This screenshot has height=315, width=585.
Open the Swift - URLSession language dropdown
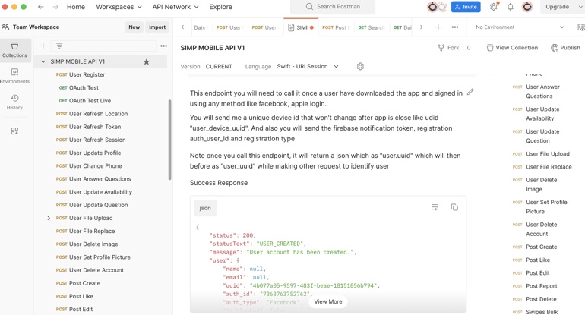pyautogui.click(x=308, y=67)
